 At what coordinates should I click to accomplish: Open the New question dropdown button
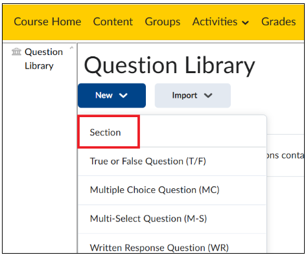click(x=112, y=95)
